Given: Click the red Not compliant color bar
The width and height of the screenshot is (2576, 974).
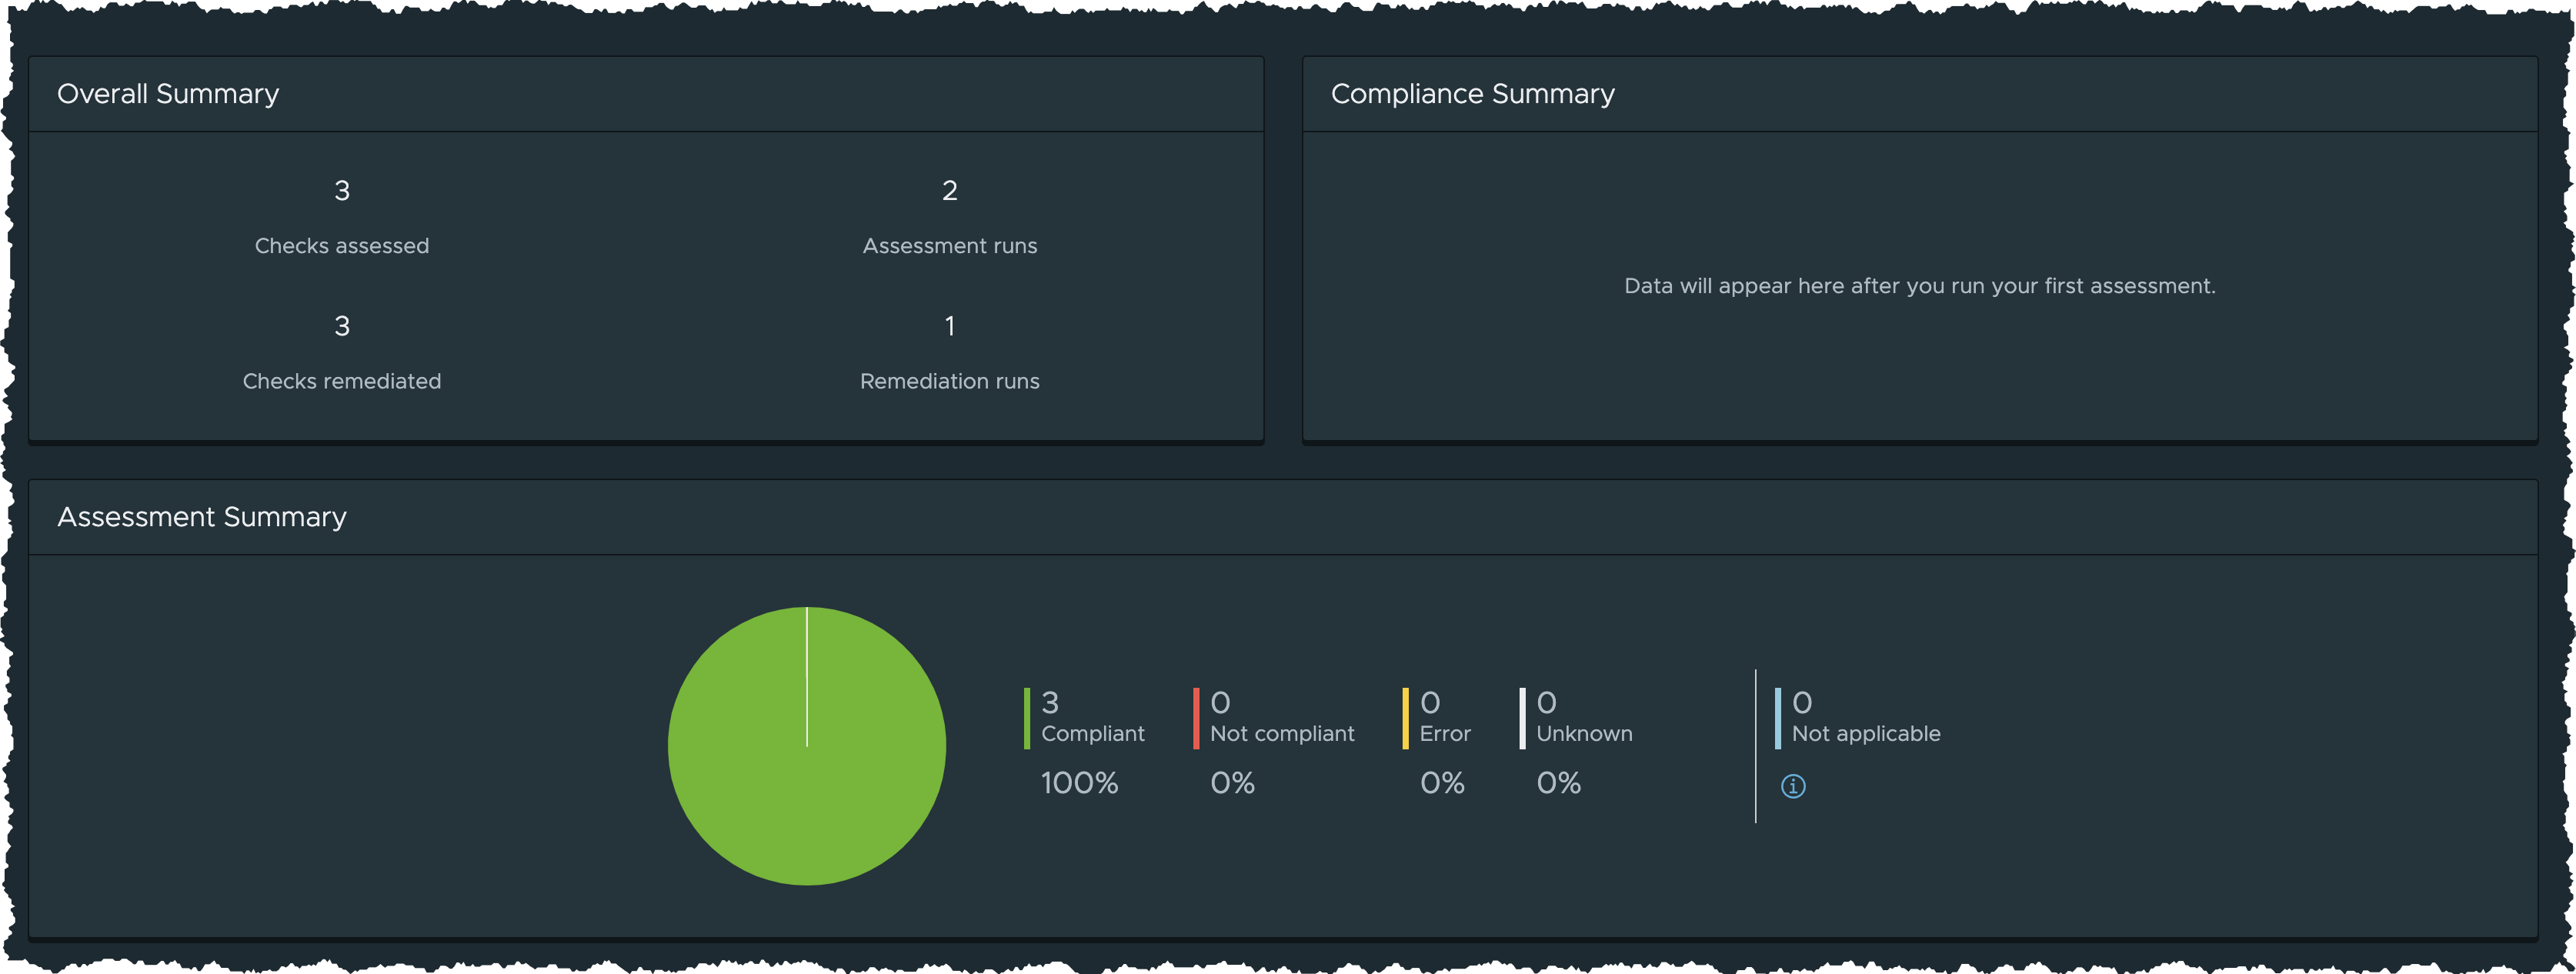Looking at the screenshot, I should coord(1196,718).
